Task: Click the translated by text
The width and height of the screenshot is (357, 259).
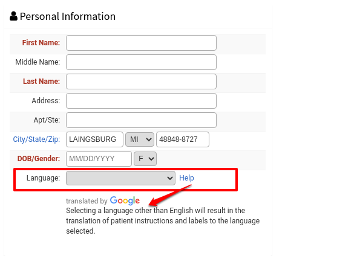Action: [x=87, y=201]
